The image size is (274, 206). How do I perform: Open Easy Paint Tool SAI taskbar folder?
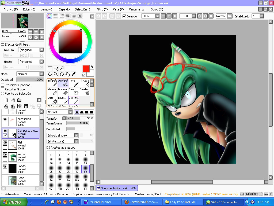tap(182, 202)
